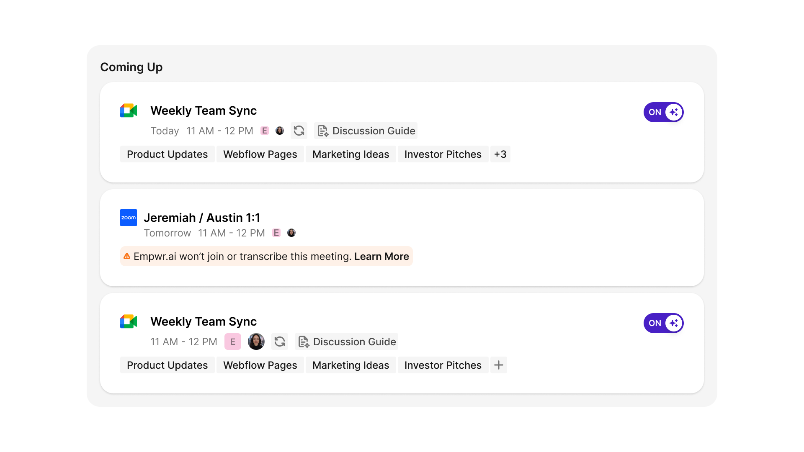Viewport: 804px width, 452px height.
Task: Select the Product Updates tag in the first card
Action: (x=167, y=154)
